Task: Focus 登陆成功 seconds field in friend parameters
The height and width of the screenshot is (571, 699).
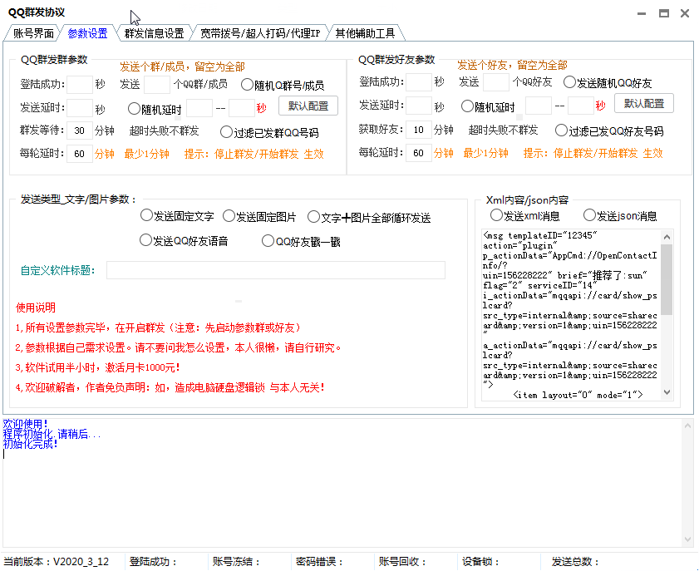Action: click(x=419, y=82)
